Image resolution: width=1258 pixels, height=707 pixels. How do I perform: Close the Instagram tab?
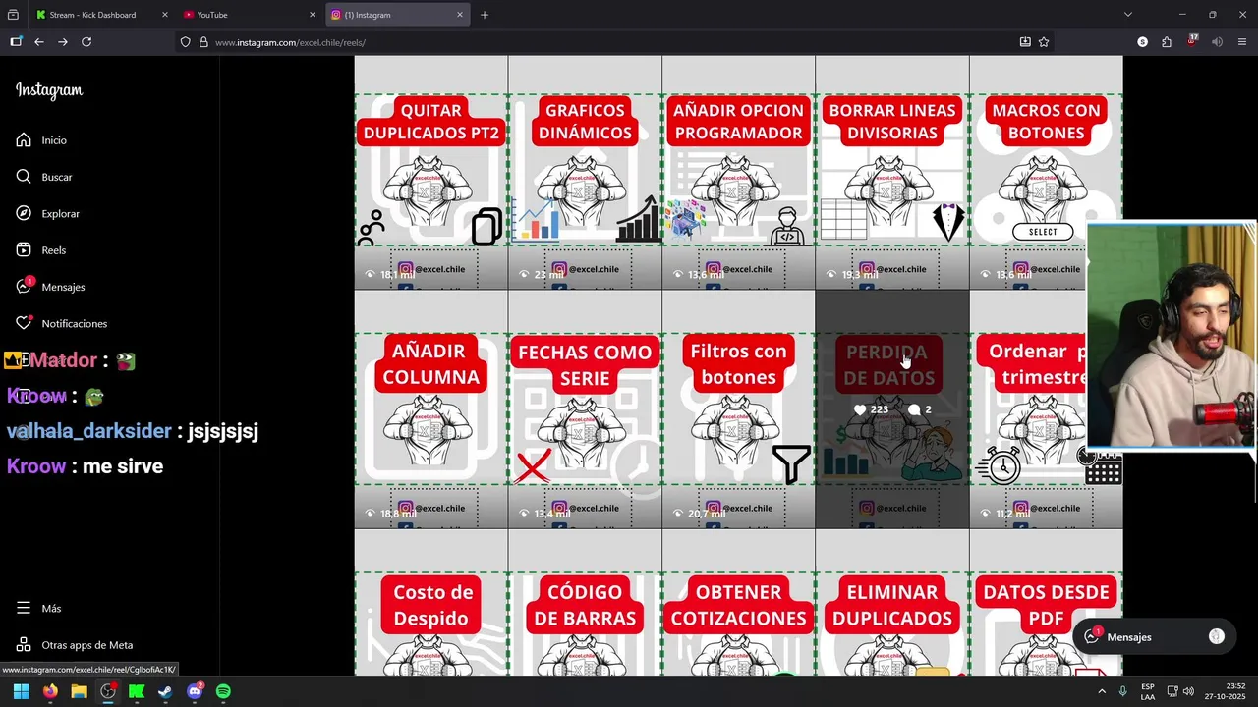pos(459,15)
